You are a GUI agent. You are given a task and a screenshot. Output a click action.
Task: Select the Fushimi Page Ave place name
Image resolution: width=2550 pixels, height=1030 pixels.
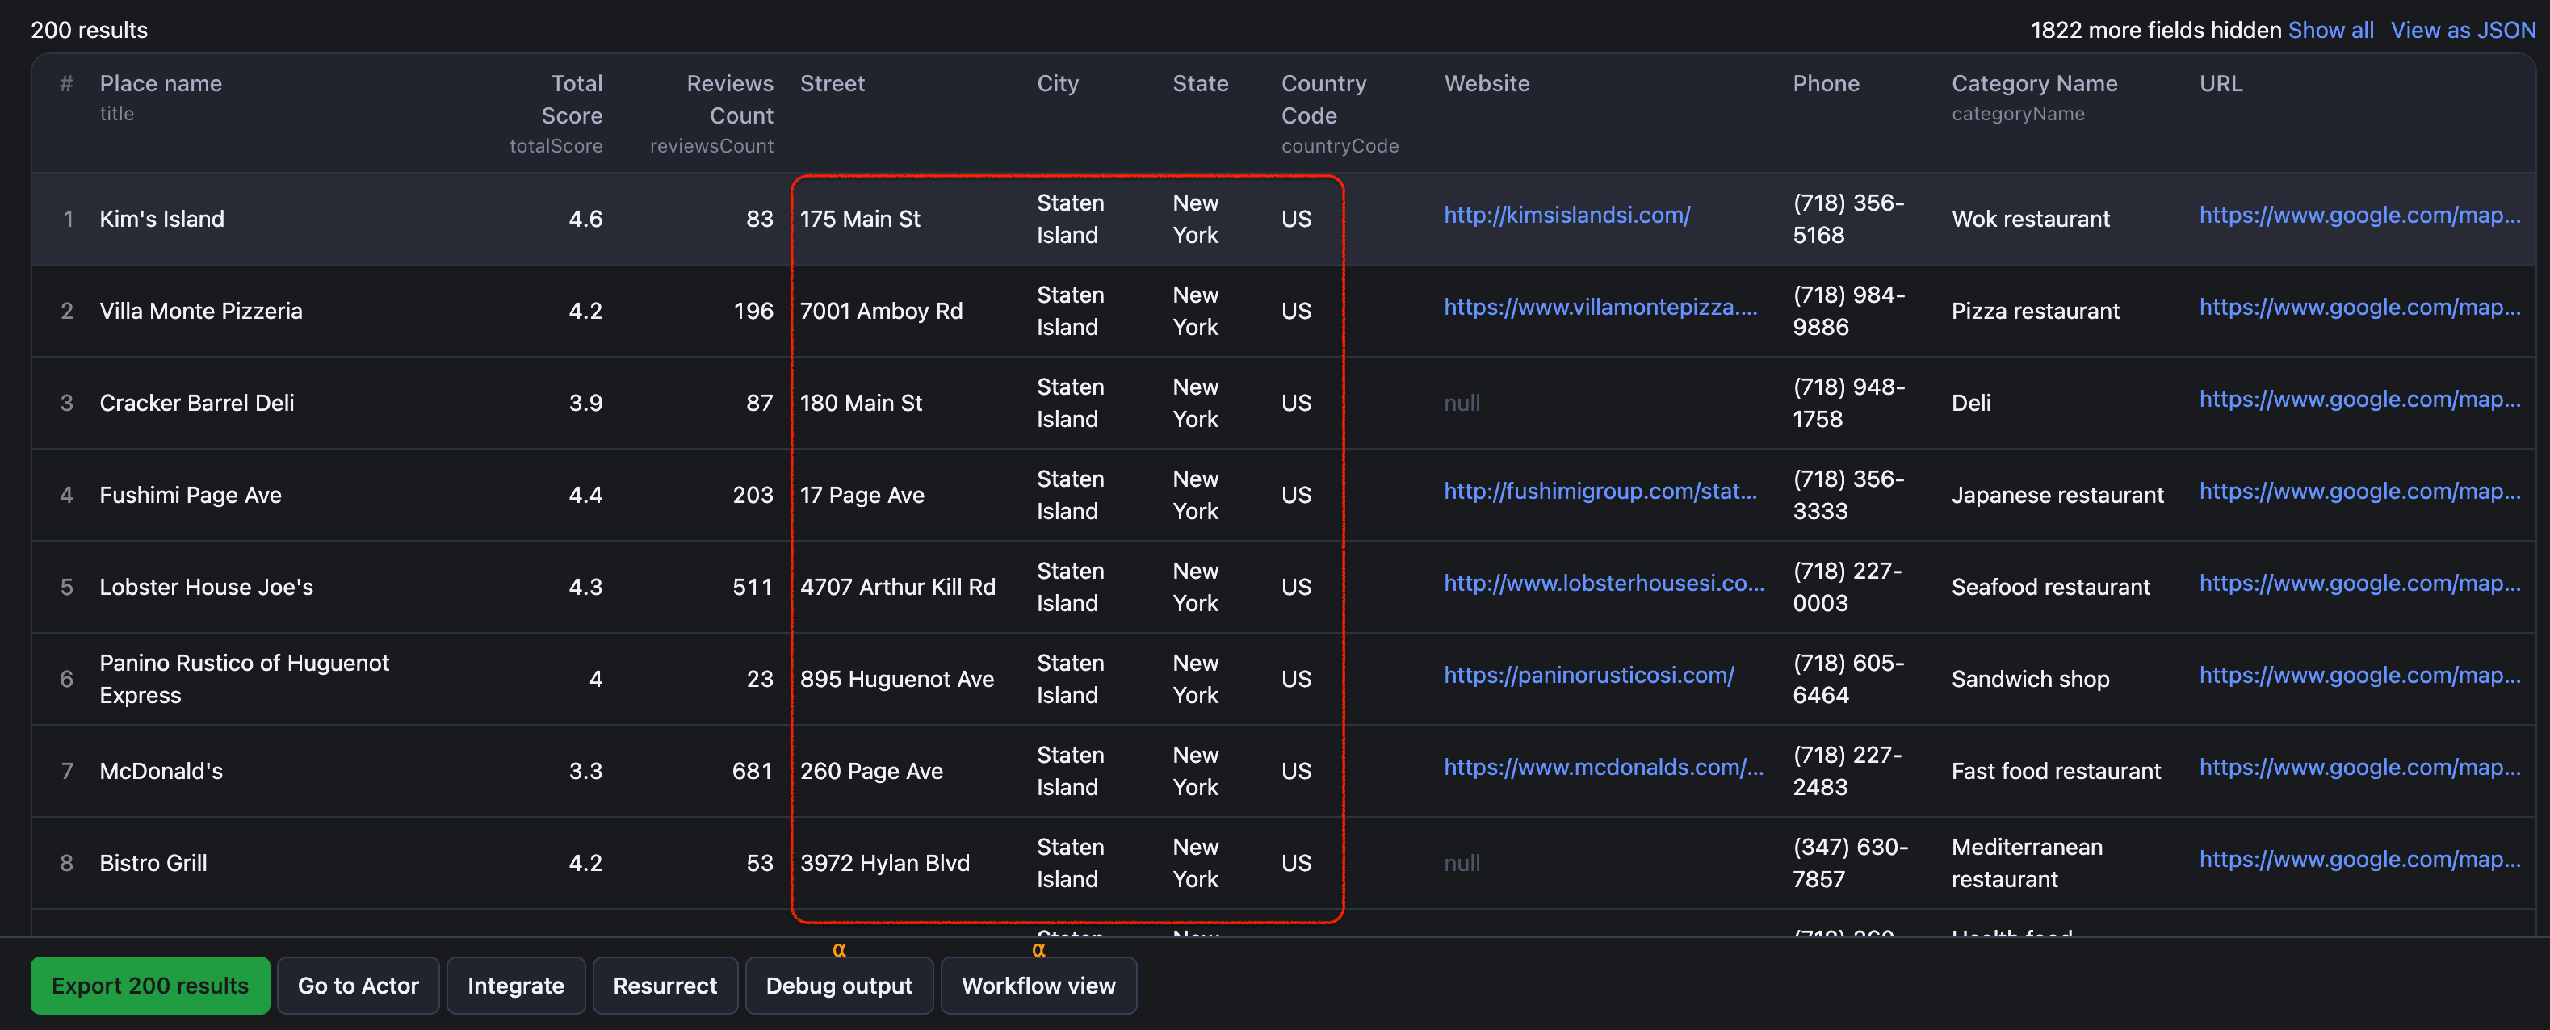pyautogui.click(x=190, y=495)
